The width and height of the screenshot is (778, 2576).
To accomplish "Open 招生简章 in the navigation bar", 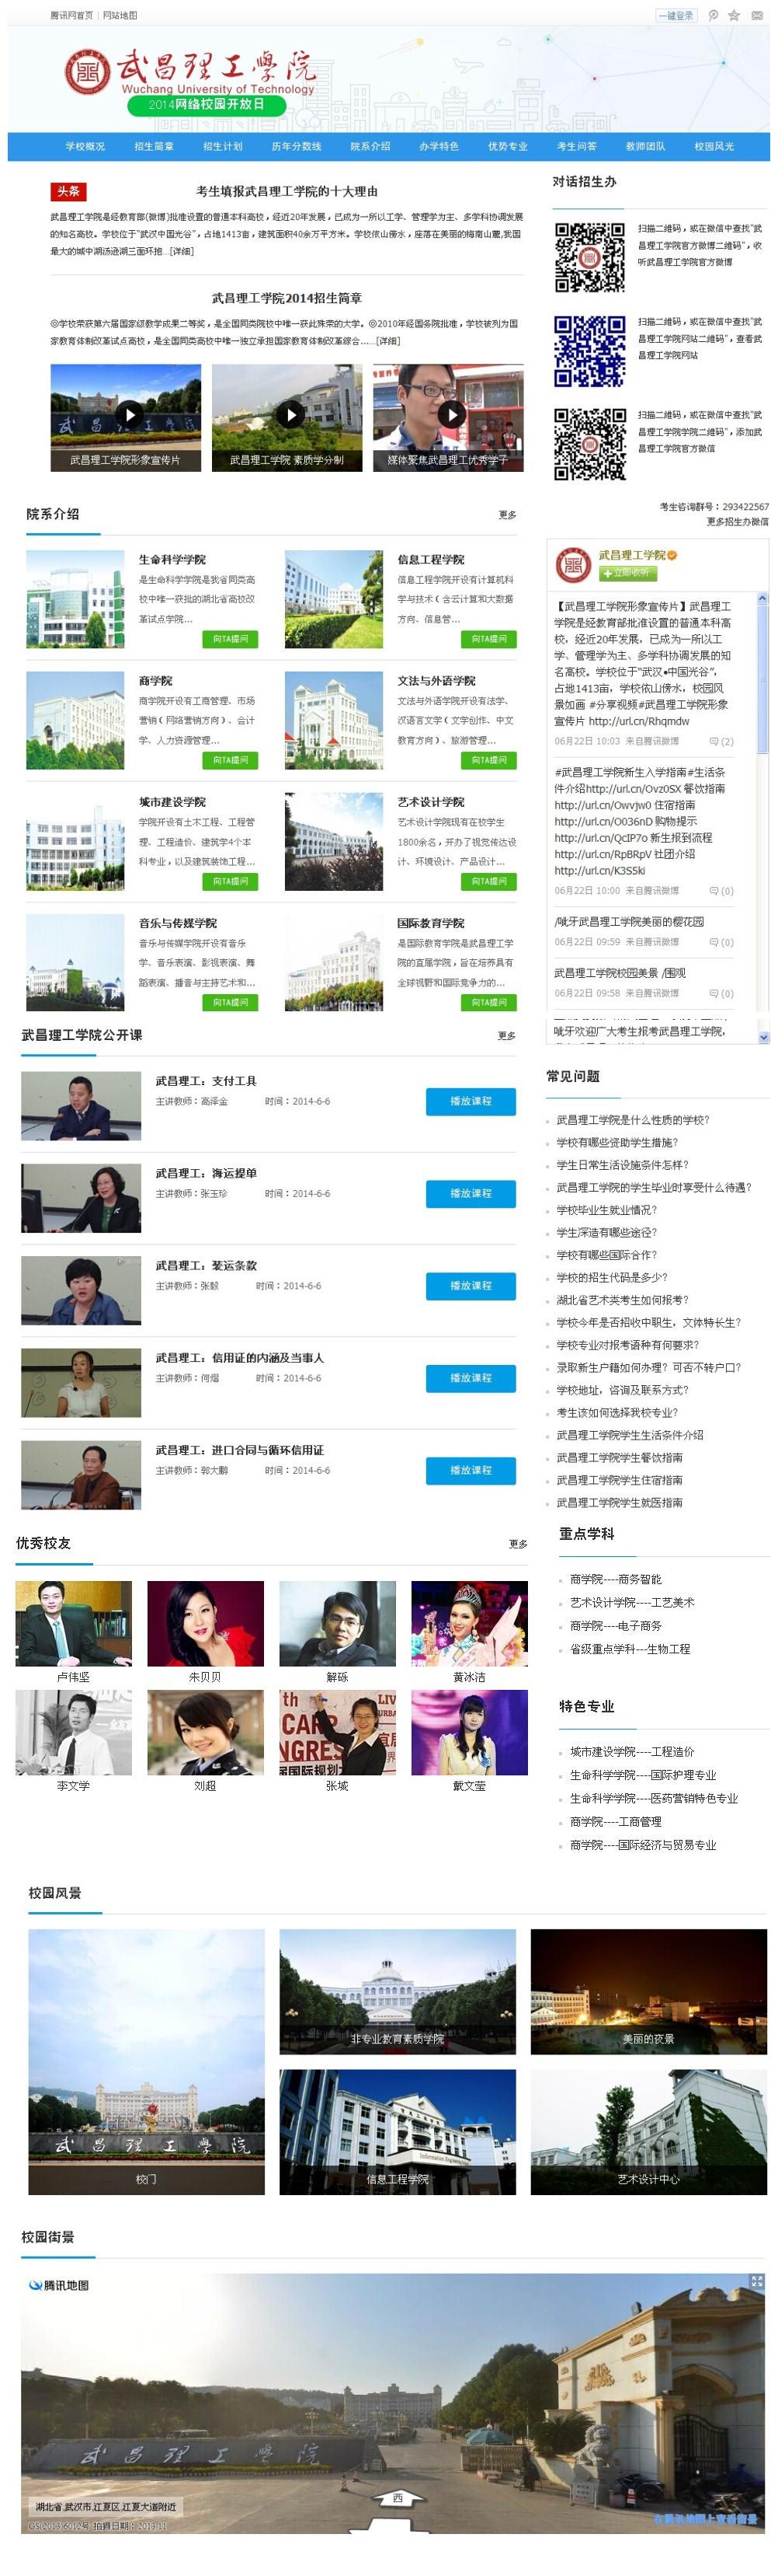I will (x=154, y=147).
